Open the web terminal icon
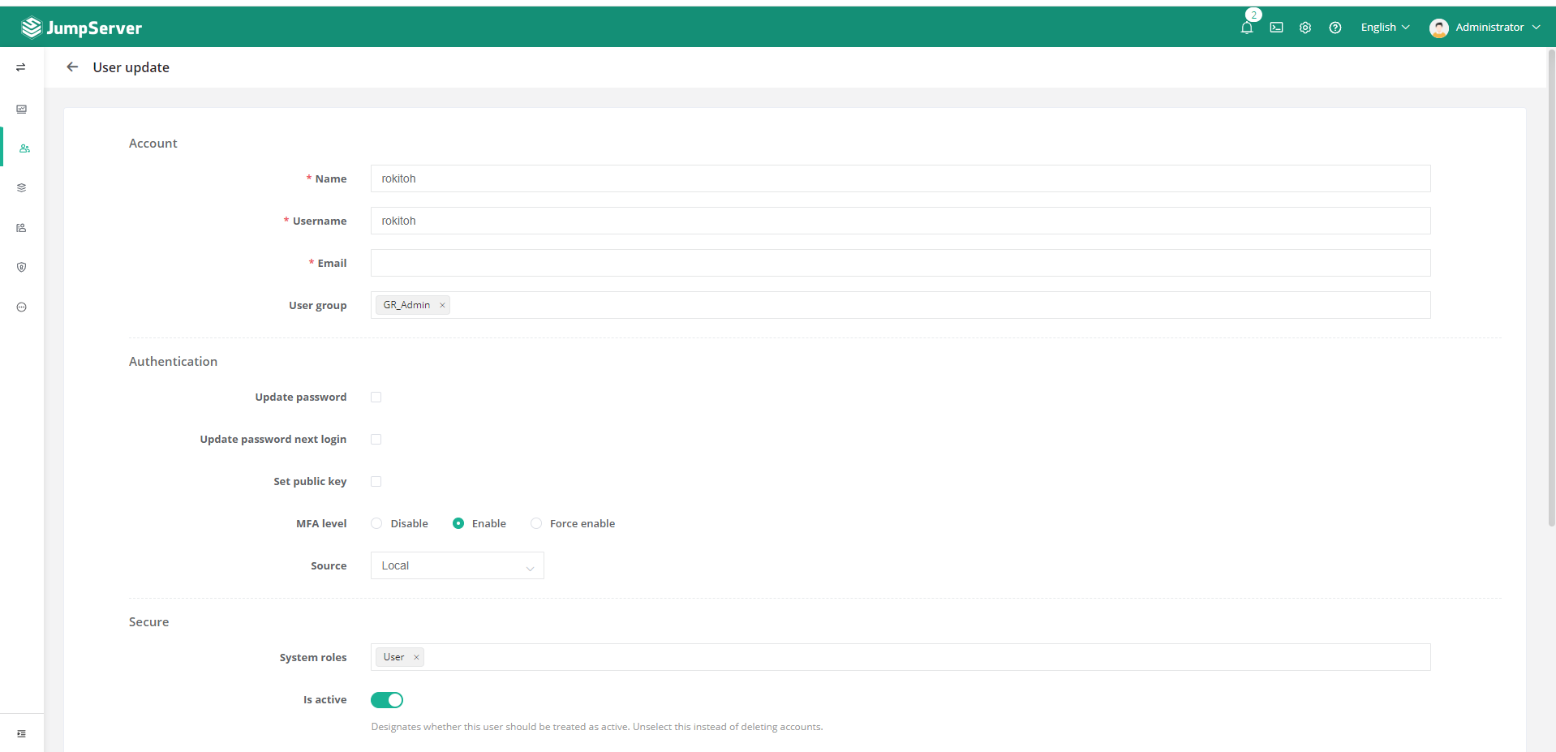1556x752 pixels. point(1276,28)
